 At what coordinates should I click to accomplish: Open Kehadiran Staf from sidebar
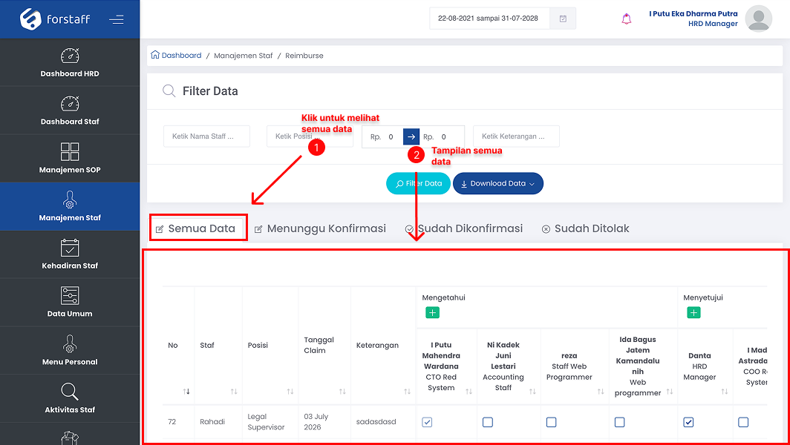pos(70,254)
